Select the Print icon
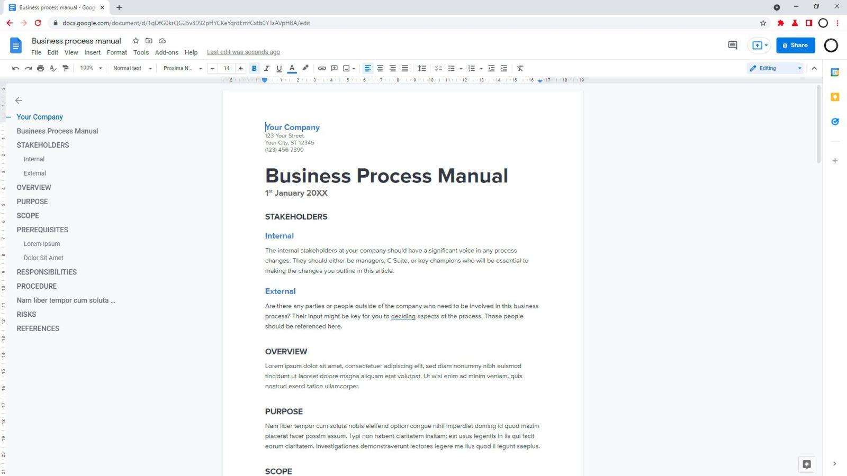Image resolution: width=847 pixels, height=476 pixels. (x=41, y=68)
